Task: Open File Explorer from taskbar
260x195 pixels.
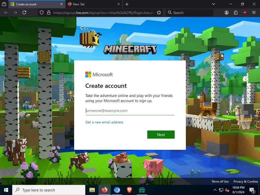Action: [92, 190]
